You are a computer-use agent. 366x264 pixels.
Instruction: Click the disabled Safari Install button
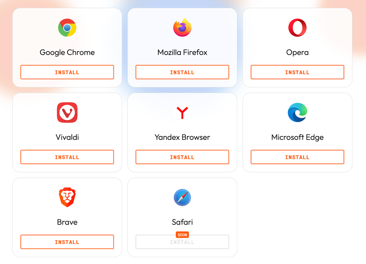(x=182, y=242)
